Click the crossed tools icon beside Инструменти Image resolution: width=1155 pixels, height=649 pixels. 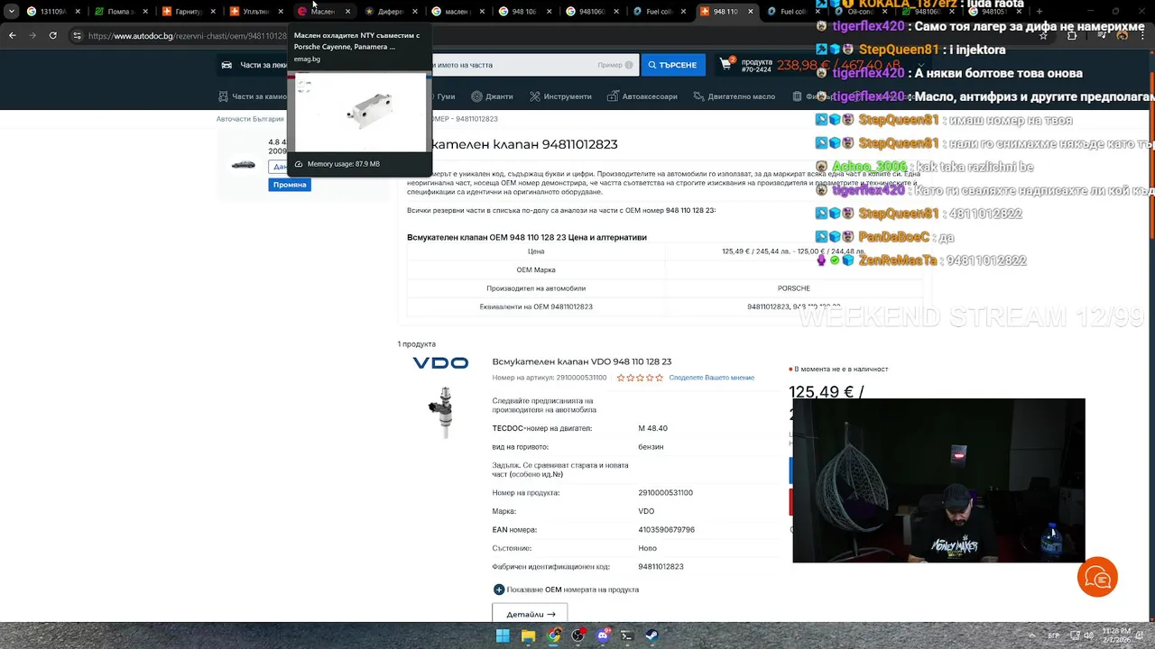(x=535, y=96)
